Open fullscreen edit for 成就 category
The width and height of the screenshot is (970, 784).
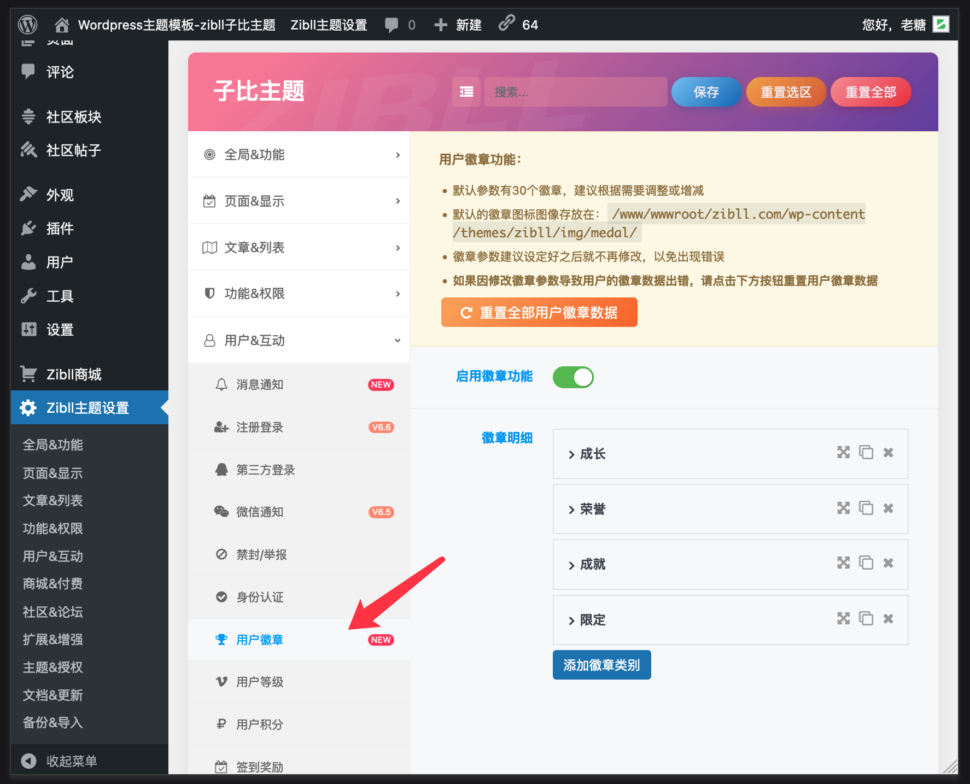844,563
